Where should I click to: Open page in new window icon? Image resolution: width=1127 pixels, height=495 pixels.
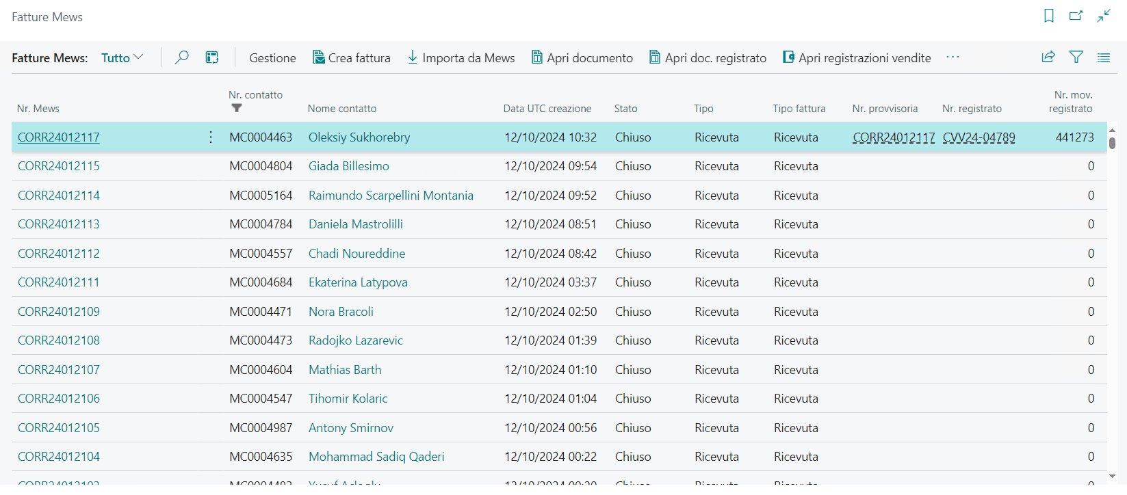click(x=1076, y=16)
